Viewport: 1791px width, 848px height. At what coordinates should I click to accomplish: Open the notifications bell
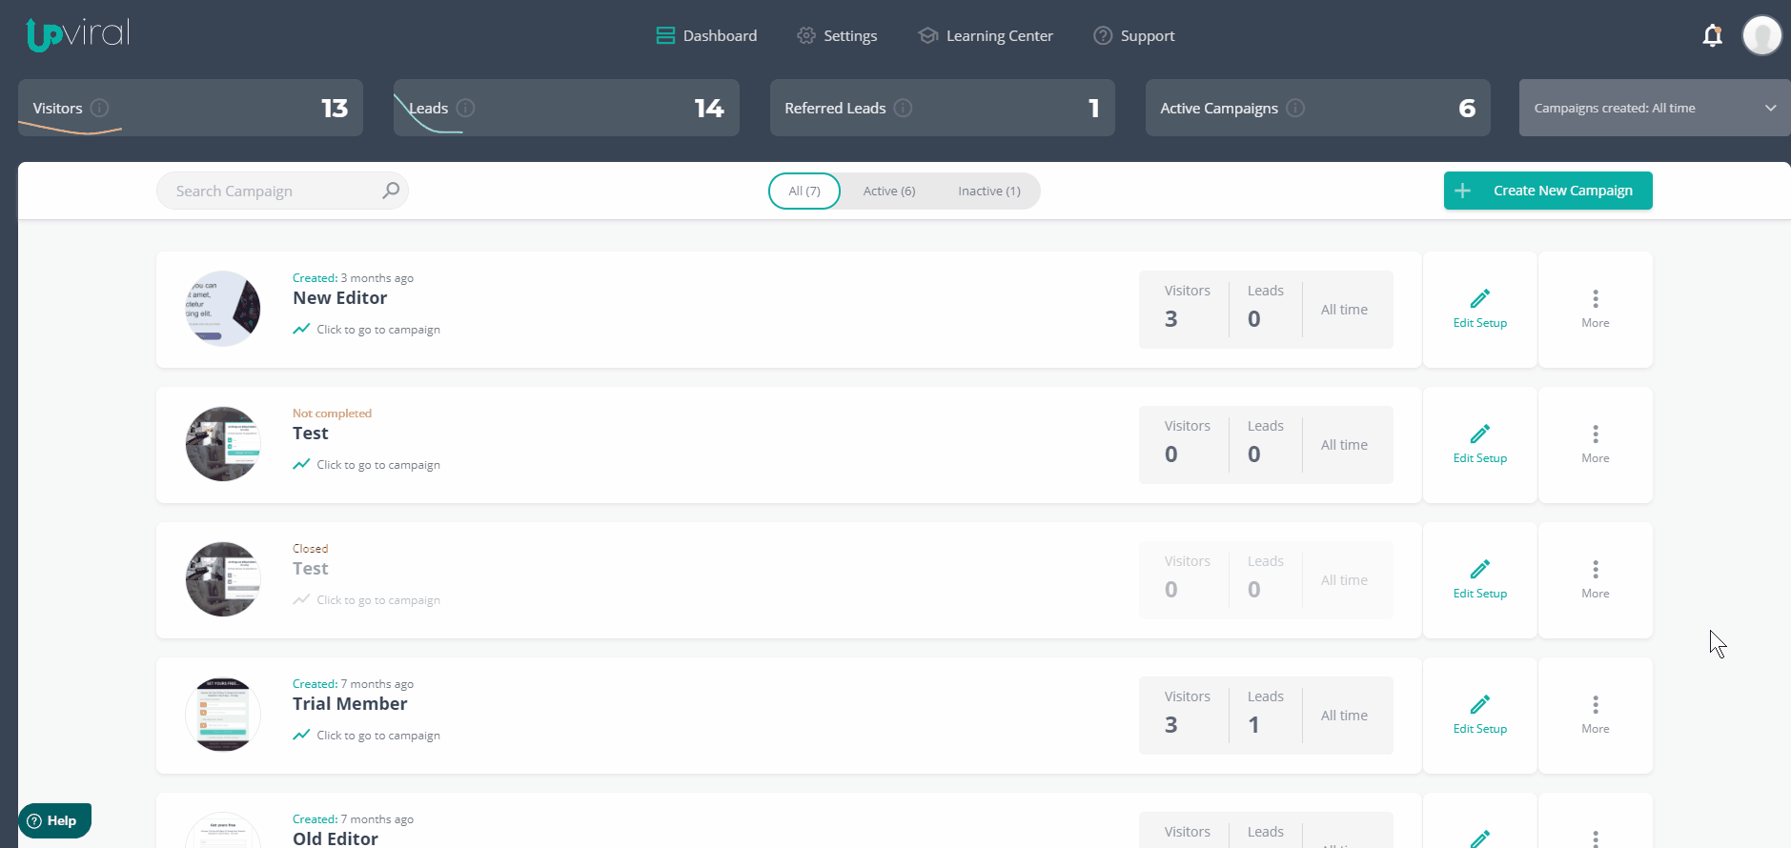coord(1712,35)
